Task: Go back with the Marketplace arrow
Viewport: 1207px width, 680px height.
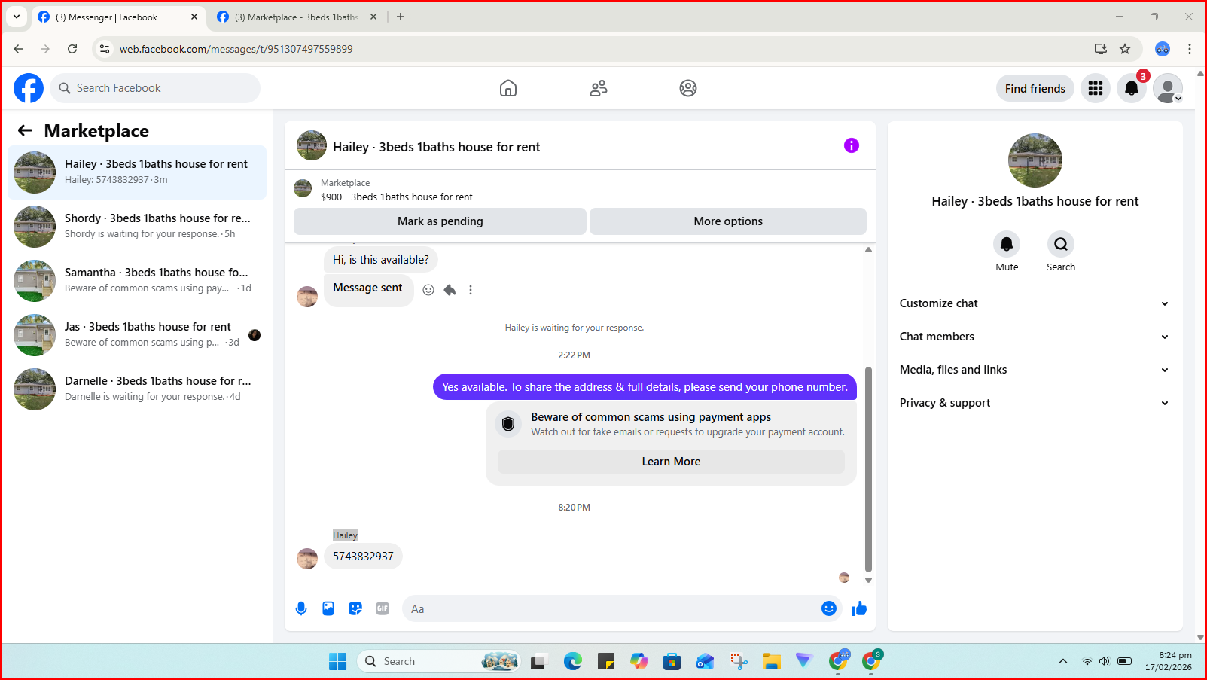Action: point(25,130)
